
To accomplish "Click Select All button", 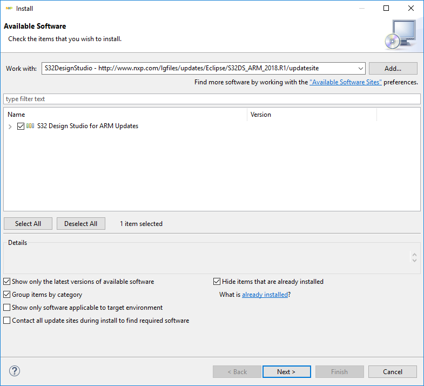I will click(28, 224).
